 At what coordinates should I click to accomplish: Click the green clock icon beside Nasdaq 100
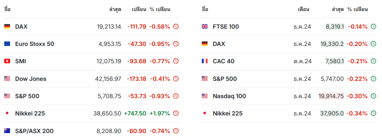click(373, 96)
